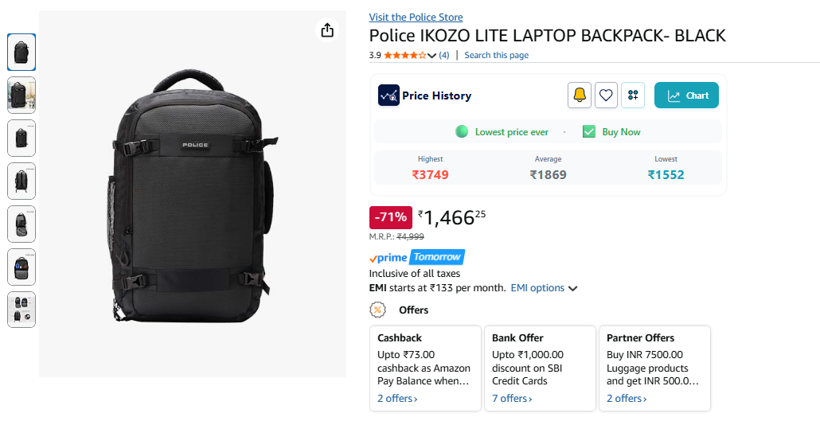
Task: Click the green Buy Now checkmark
Action: click(589, 132)
